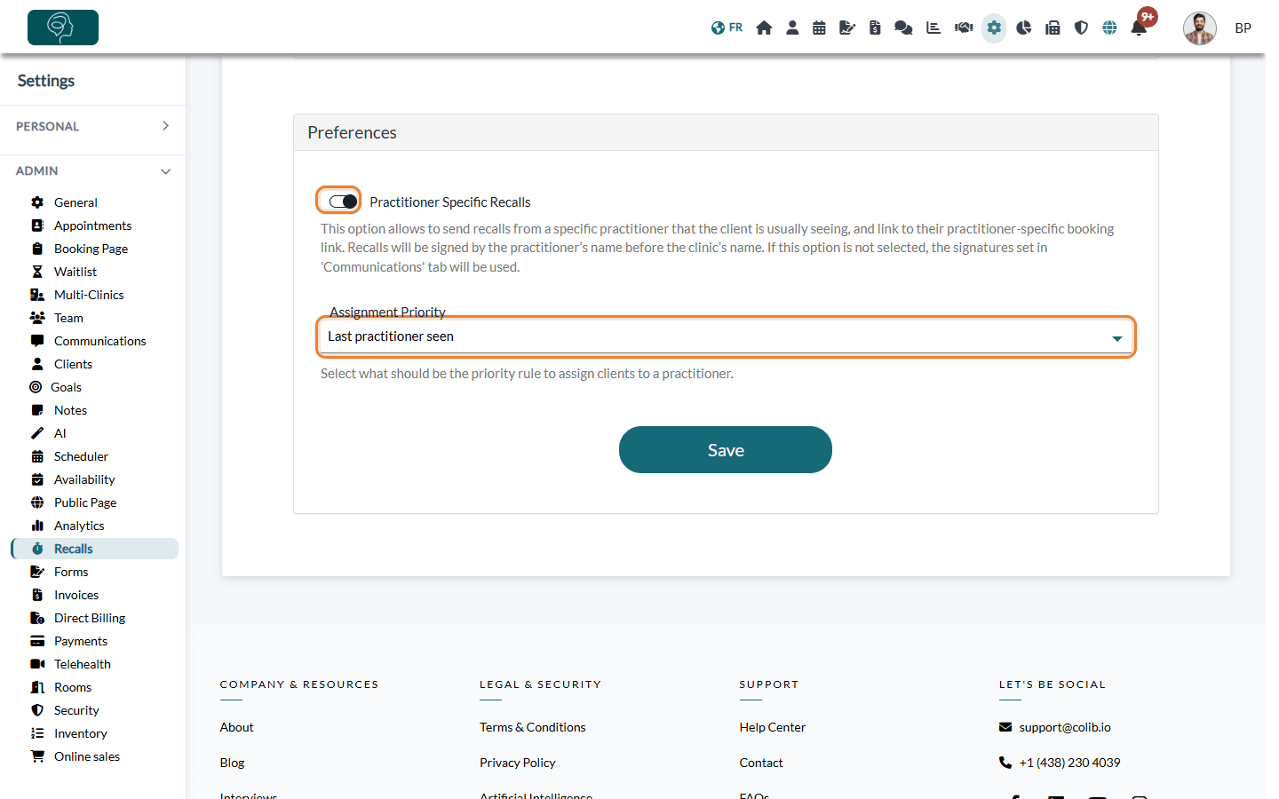The width and height of the screenshot is (1279, 799).
Task: Open Waitlist settings
Action: [75, 272]
